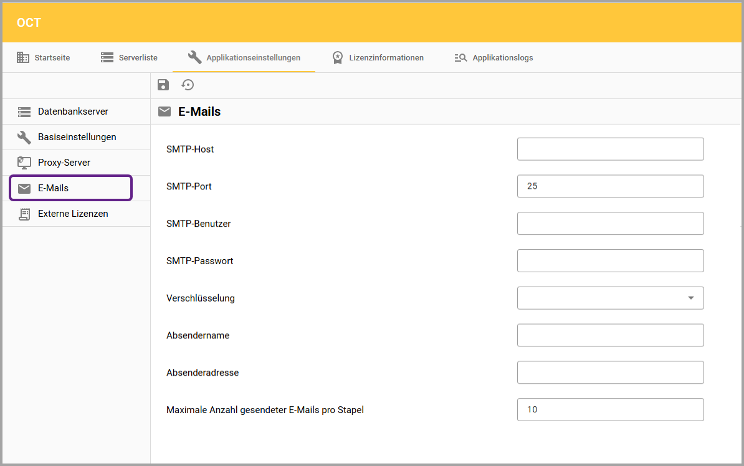Click the Absendername text field

pyautogui.click(x=610, y=335)
